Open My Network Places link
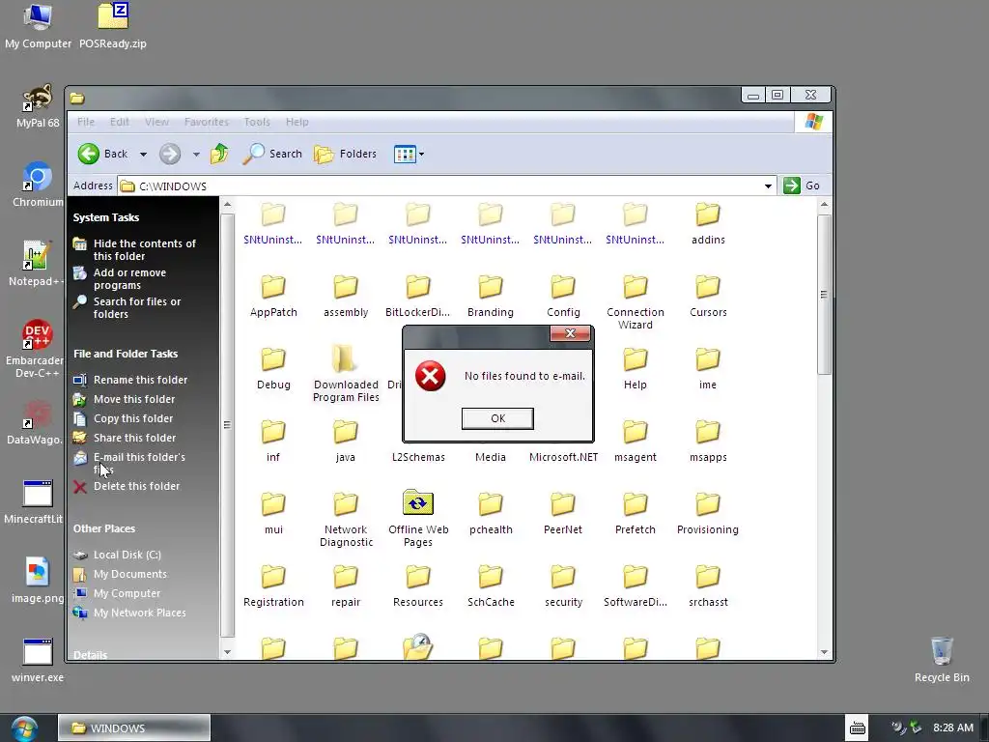This screenshot has height=742, width=989. pos(139,612)
